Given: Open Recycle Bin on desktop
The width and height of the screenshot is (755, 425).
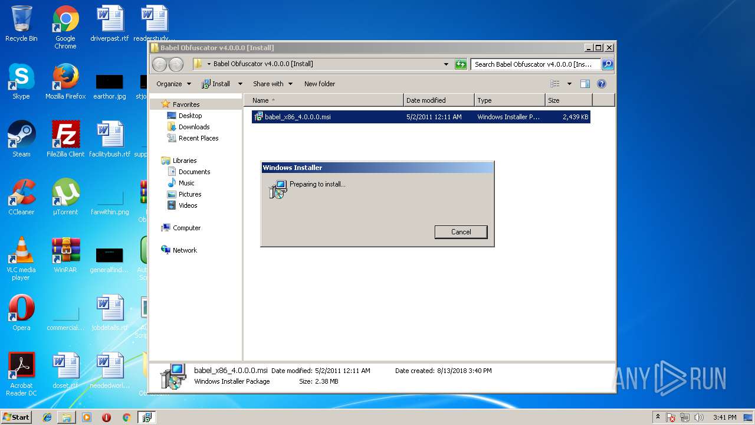Looking at the screenshot, I should [x=21, y=24].
